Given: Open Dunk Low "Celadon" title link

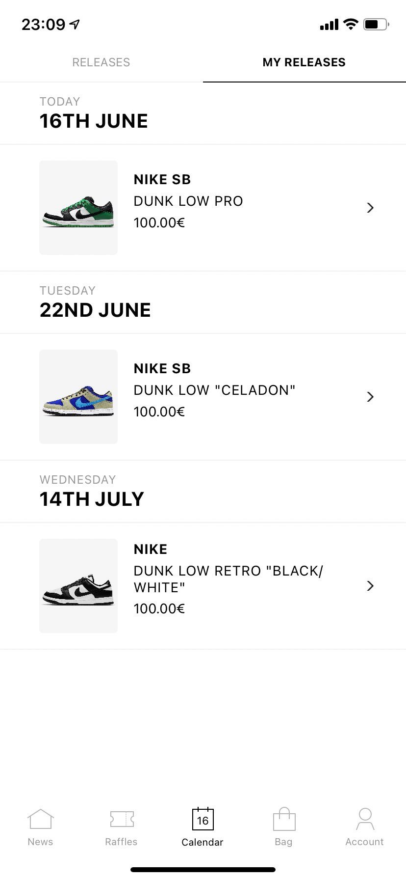Looking at the screenshot, I should 214,390.
